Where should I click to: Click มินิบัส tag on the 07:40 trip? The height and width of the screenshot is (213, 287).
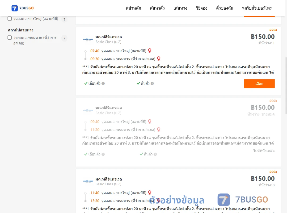click(273, 30)
